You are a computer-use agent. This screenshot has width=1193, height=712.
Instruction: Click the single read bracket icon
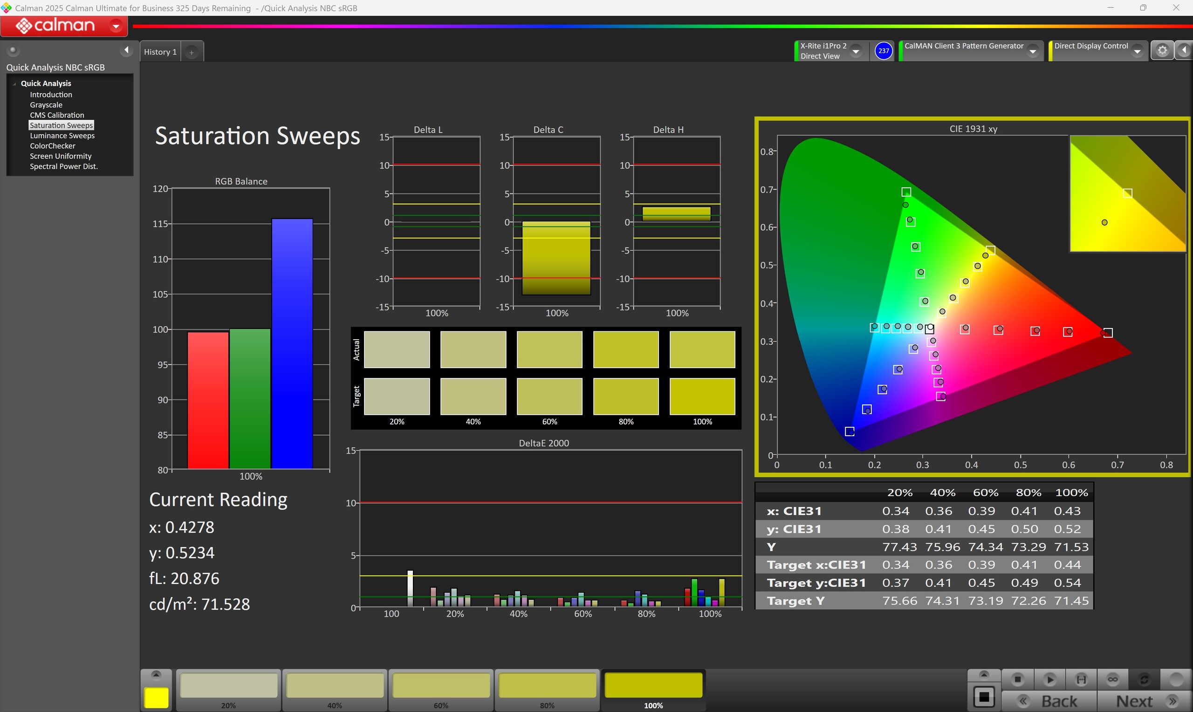click(1081, 679)
